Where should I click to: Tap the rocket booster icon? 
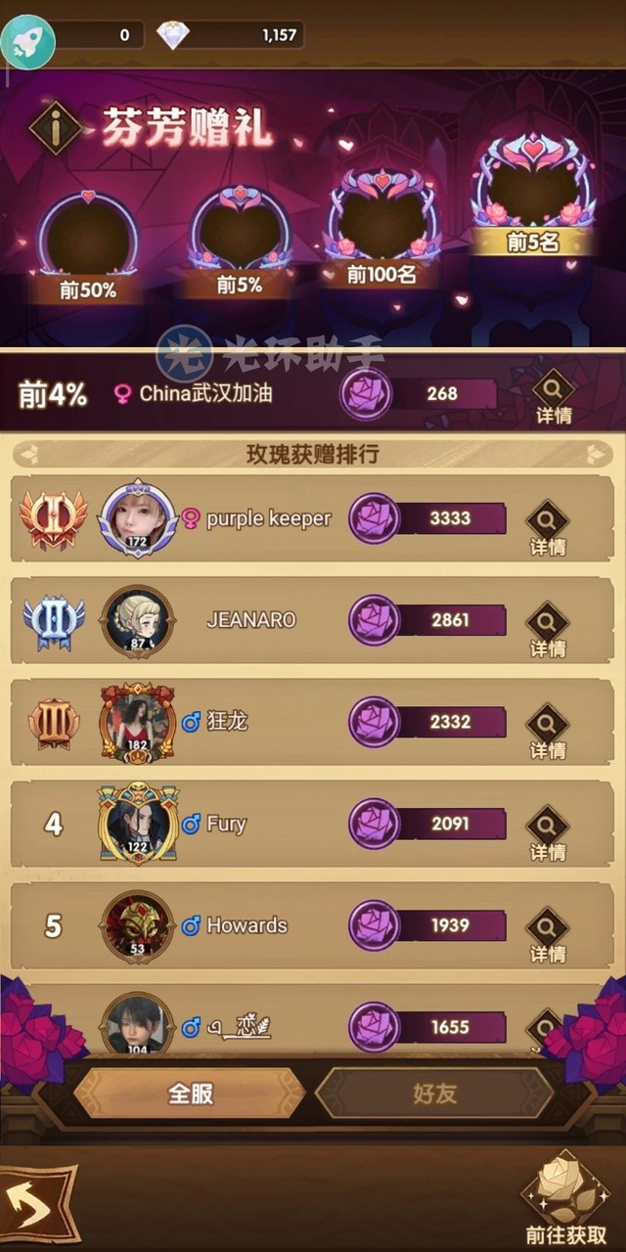[27, 38]
